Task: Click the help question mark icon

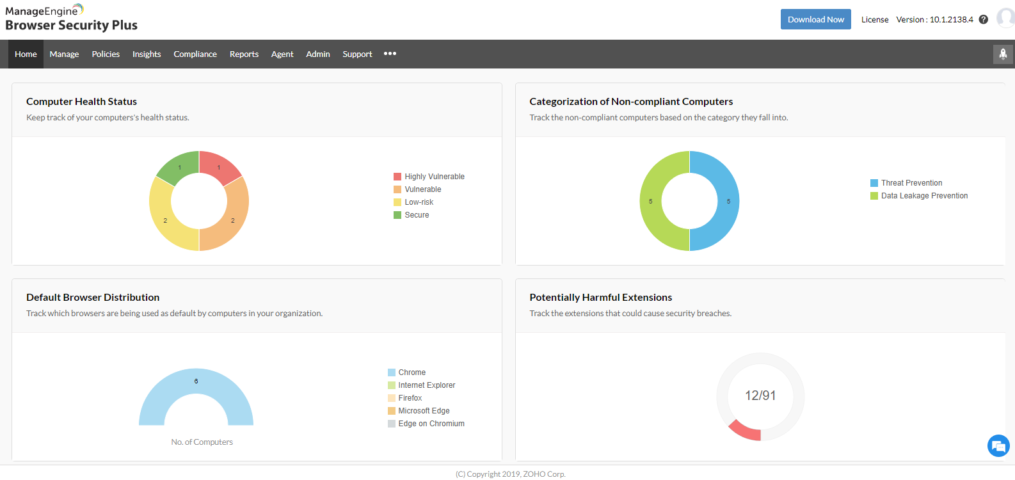Action: (984, 20)
